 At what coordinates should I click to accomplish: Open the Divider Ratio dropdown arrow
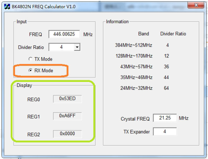(77, 47)
